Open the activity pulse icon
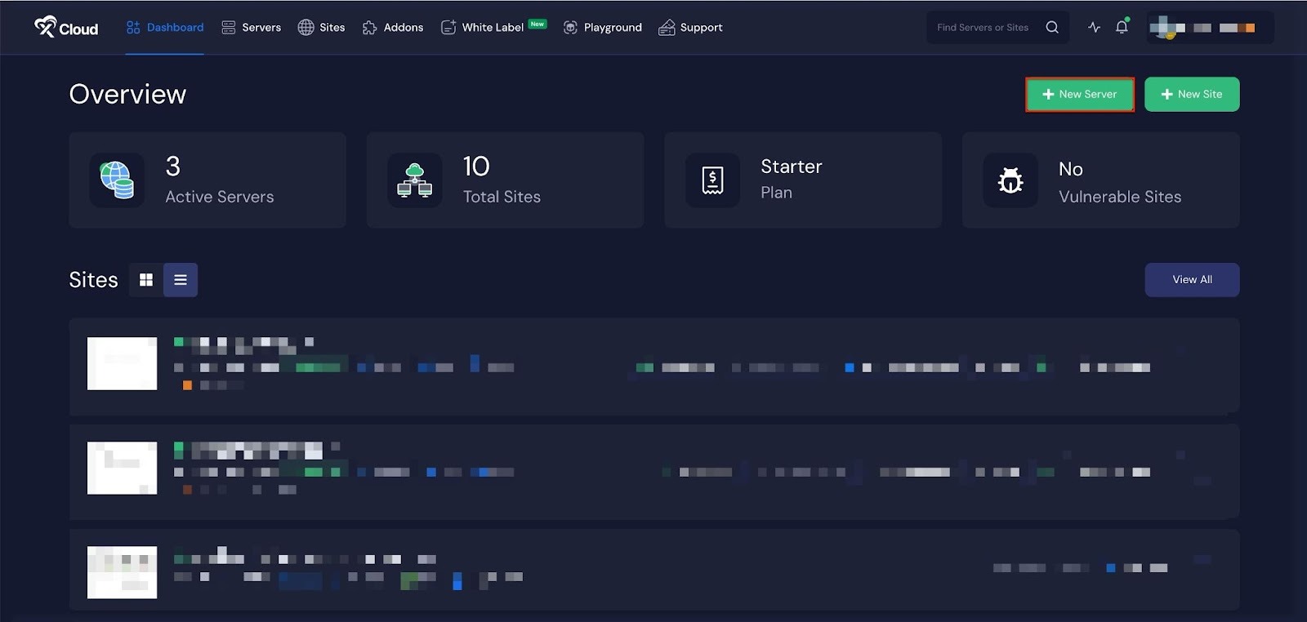1307x622 pixels. (x=1094, y=28)
